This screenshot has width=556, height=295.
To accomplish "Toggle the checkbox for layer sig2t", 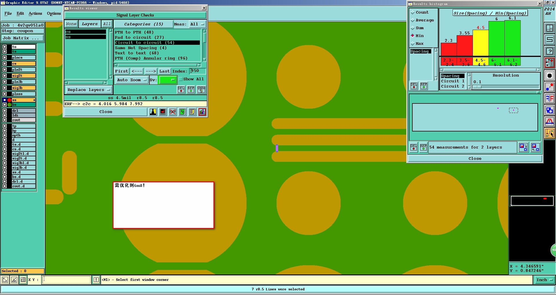I will pyautogui.click(x=5, y=76).
